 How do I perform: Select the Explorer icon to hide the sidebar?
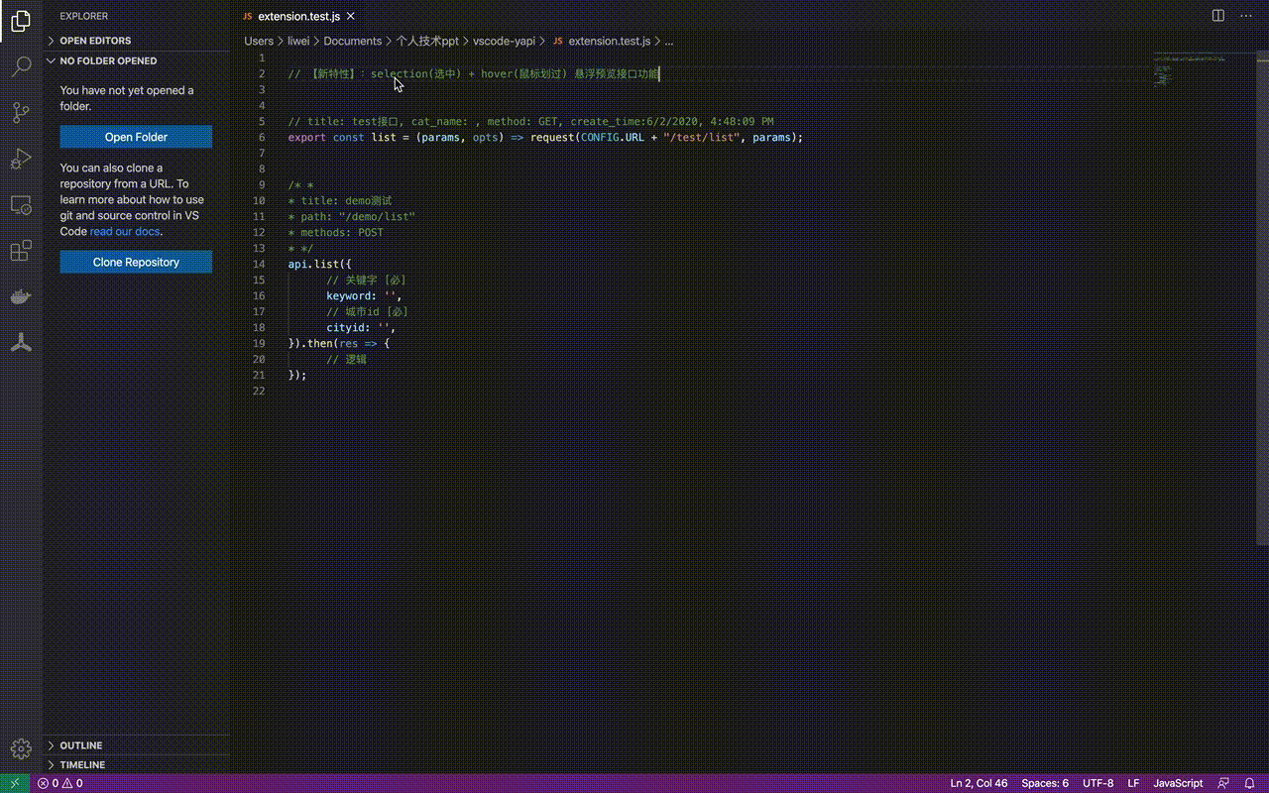click(x=20, y=20)
